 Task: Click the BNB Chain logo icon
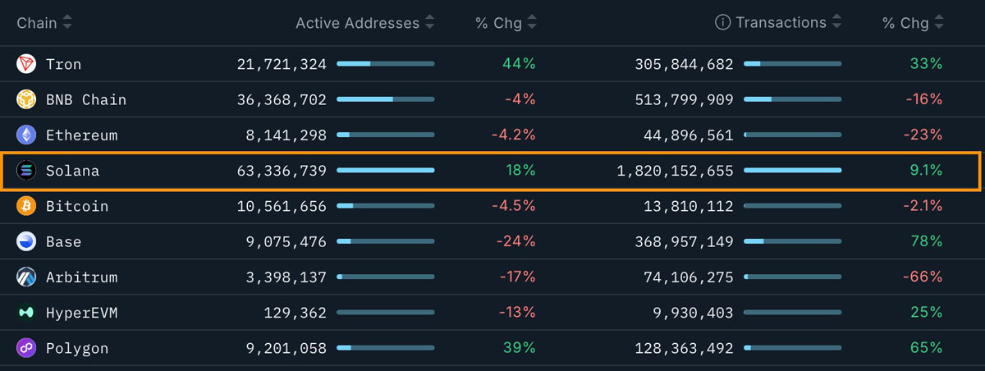click(x=26, y=99)
